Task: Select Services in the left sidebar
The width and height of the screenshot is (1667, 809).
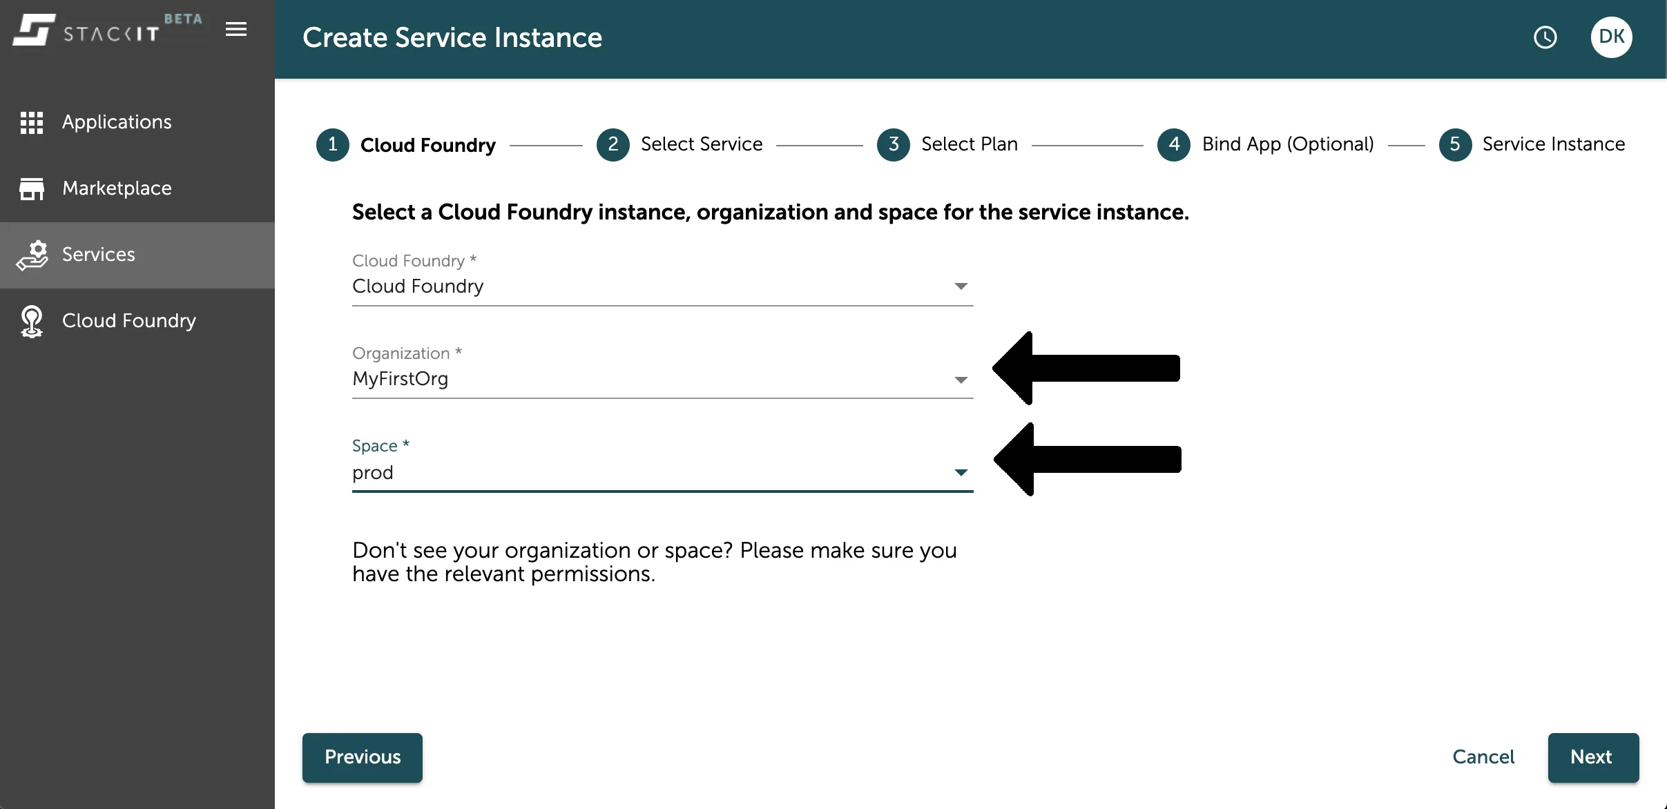Action: pos(99,254)
